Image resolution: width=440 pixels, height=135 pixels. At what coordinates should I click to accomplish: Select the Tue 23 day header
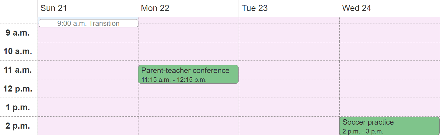pos(255,8)
